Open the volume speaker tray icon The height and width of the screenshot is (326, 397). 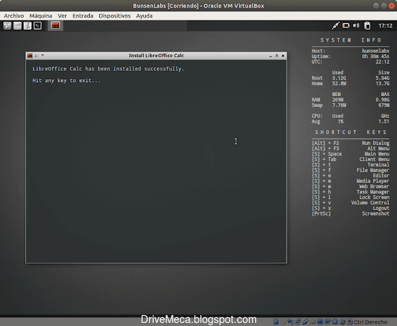(356, 25)
